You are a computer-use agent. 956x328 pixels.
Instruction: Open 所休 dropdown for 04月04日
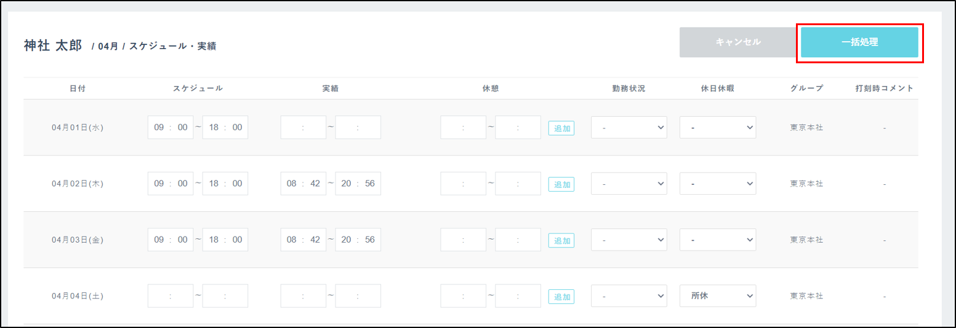tap(718, 295)
